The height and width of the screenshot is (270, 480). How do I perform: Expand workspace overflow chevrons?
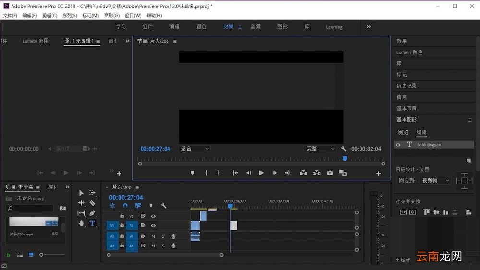coord(369,27)
